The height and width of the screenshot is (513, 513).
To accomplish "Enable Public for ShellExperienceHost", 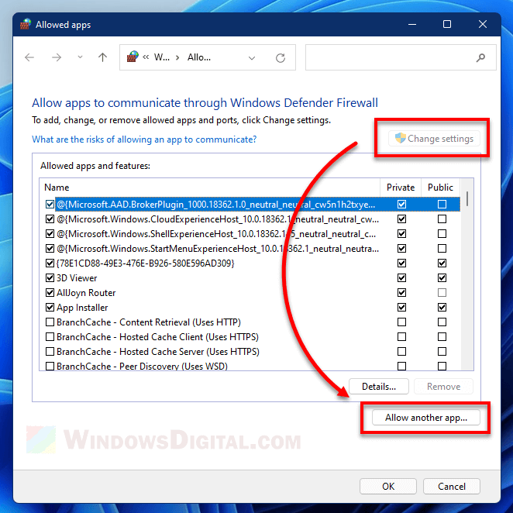I will pyautogui.click(x=442, y=234).
